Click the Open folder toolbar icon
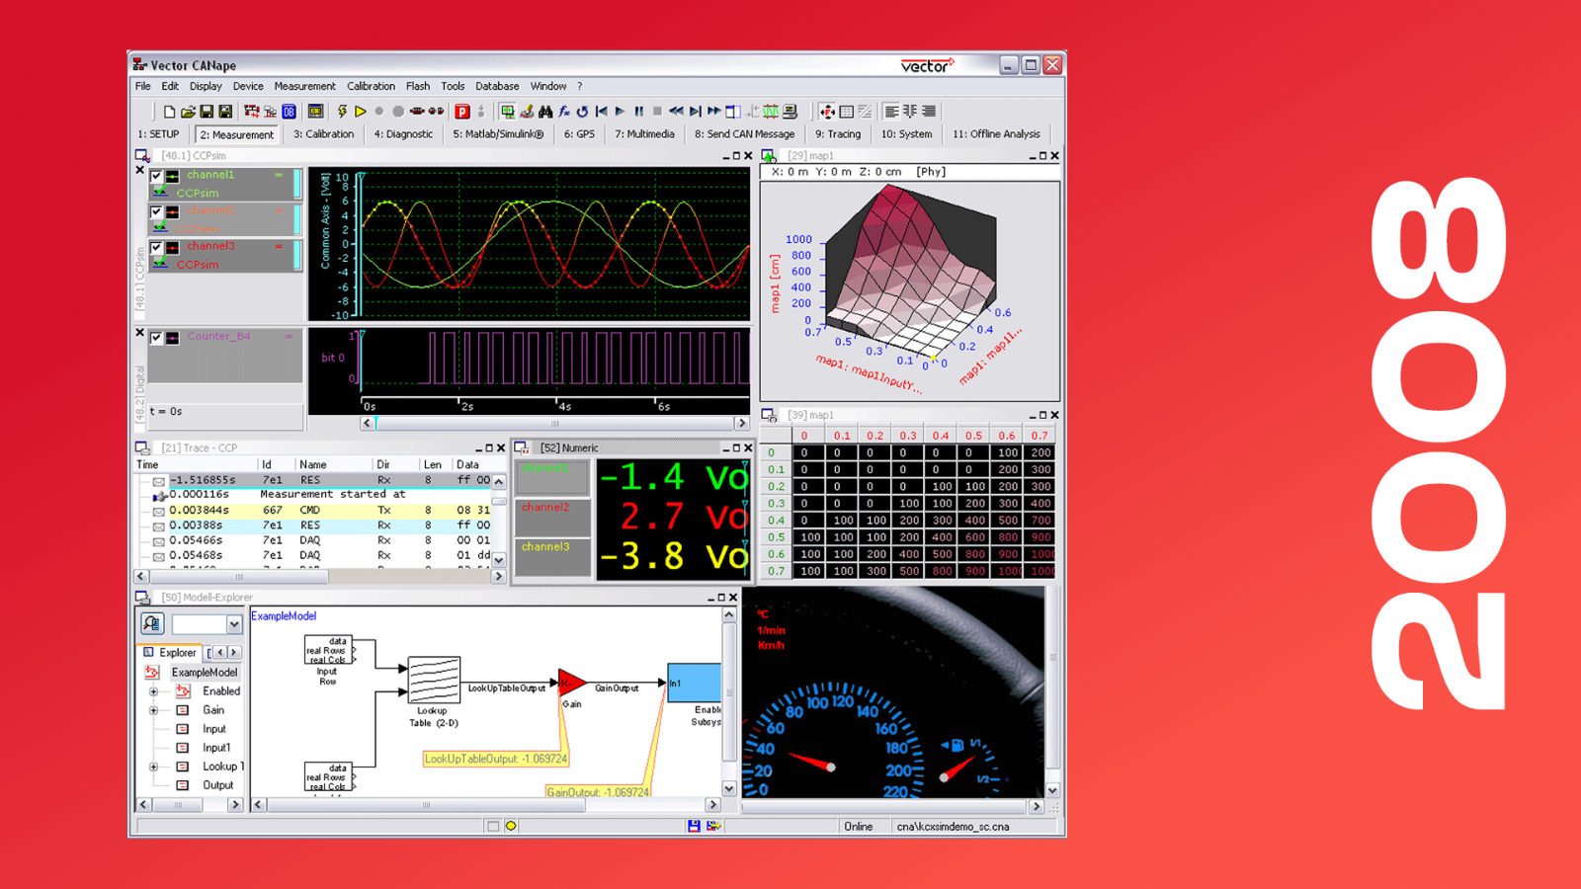 188,112
